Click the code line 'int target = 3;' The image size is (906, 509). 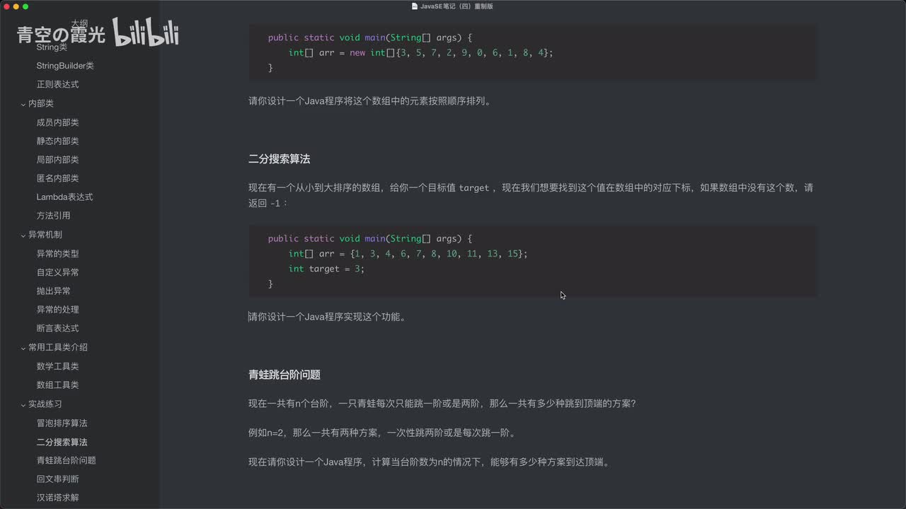[326, 269]
